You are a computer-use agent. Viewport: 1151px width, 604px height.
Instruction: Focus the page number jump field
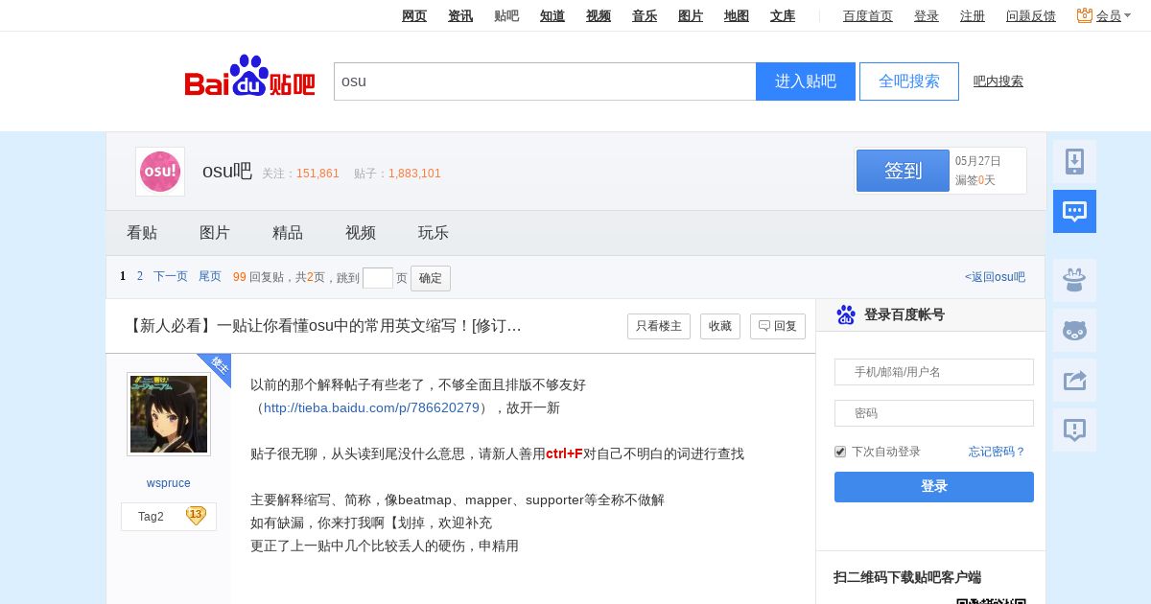tap(378, 278)
